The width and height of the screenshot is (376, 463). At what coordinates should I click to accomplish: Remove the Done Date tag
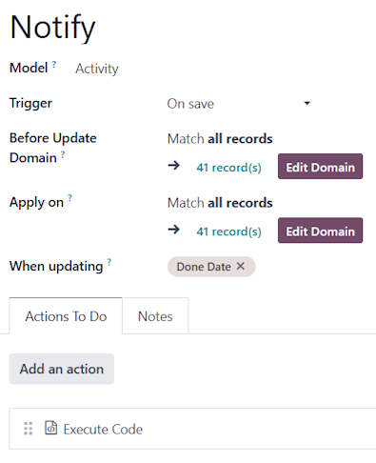point(241,266)
